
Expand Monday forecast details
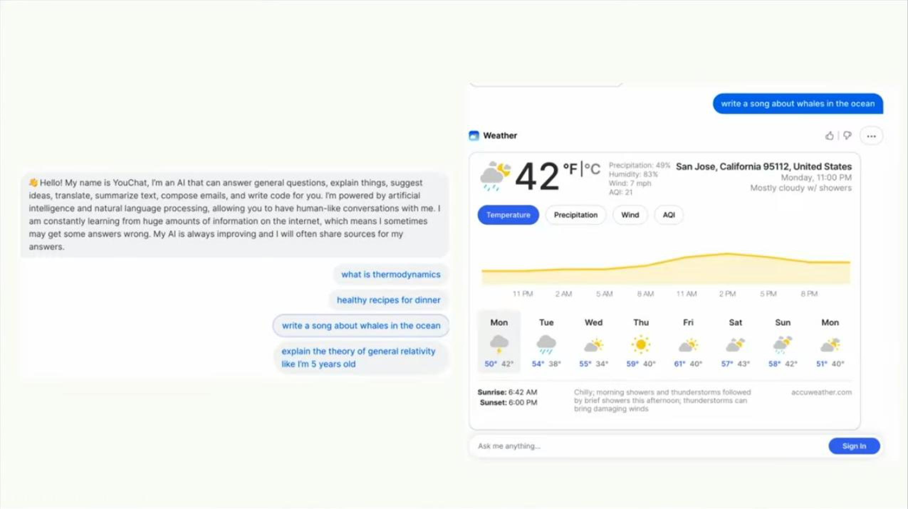coord(499,343)
